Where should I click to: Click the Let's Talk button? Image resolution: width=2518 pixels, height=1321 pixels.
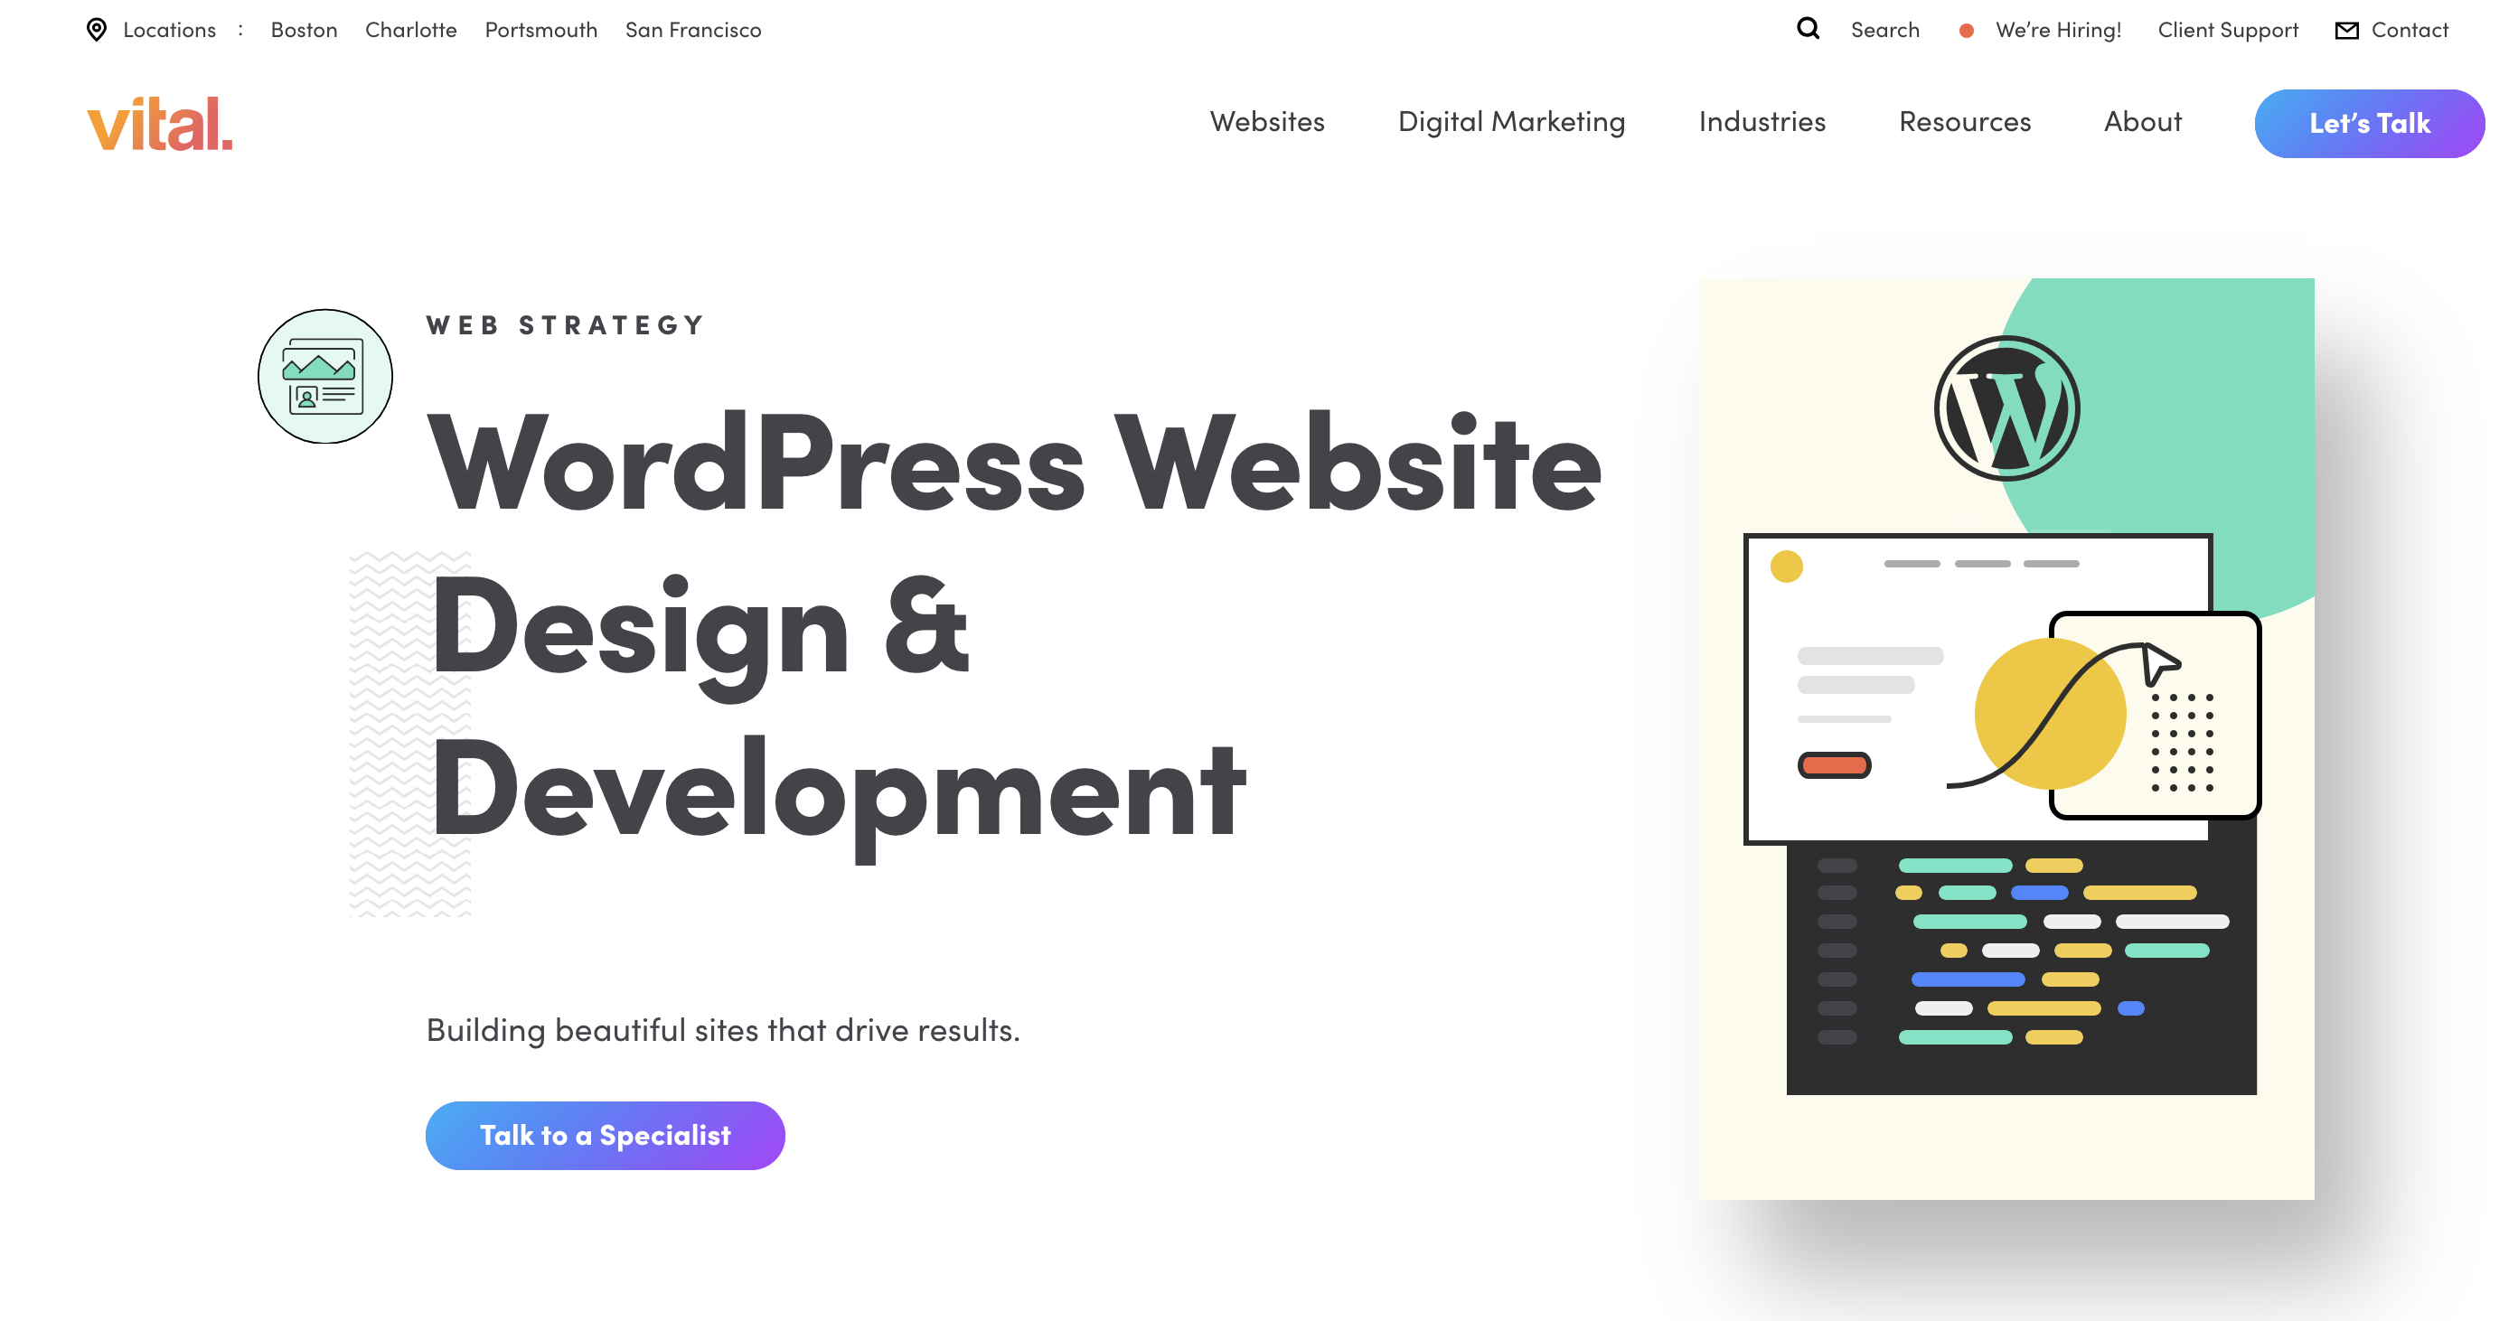(2370, 122)
